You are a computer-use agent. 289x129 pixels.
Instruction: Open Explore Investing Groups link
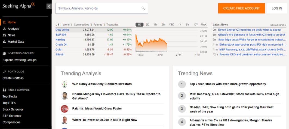coord(20,60)
